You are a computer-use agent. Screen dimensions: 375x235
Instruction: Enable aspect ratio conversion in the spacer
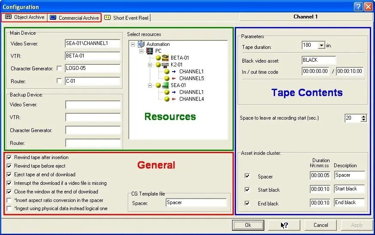9,200
